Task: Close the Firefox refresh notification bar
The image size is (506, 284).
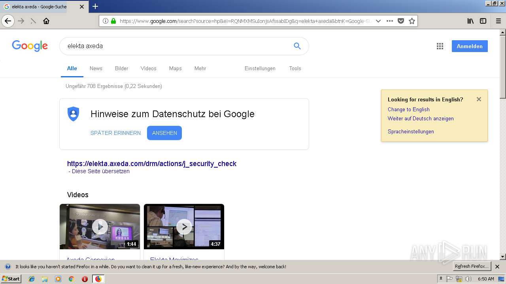Action: pos(497,267)
